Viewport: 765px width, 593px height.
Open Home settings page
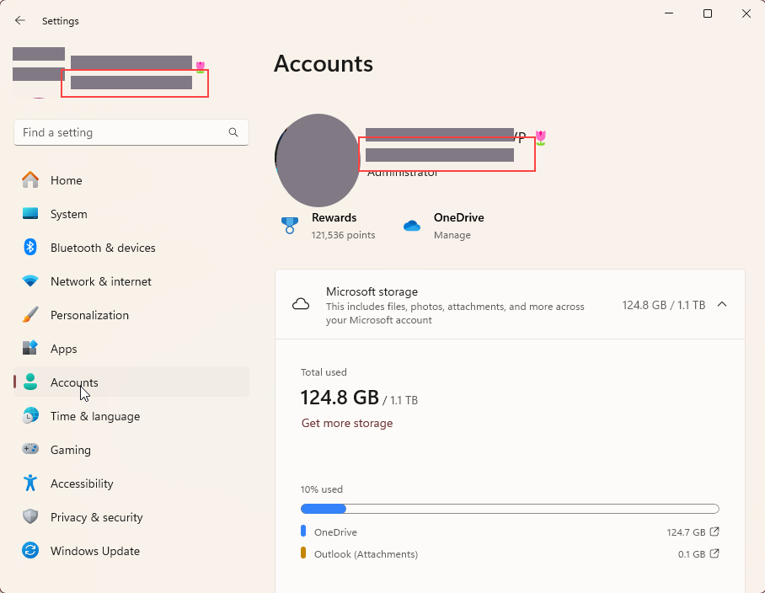pyautogui.click(x=131, y=180)
